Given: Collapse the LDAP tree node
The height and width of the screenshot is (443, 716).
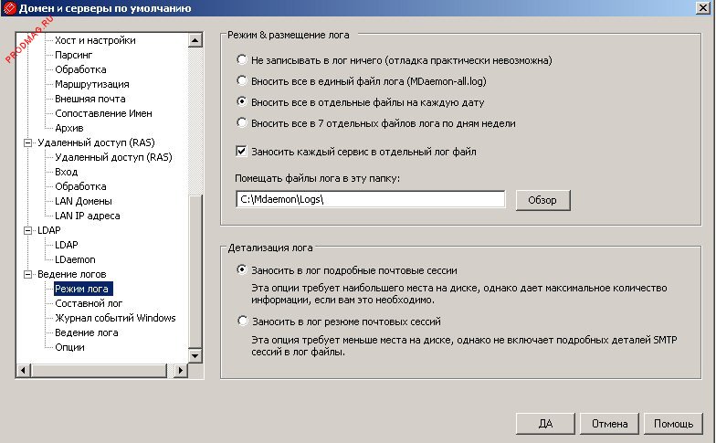Looking at the screenshot, I should [27, 230].
